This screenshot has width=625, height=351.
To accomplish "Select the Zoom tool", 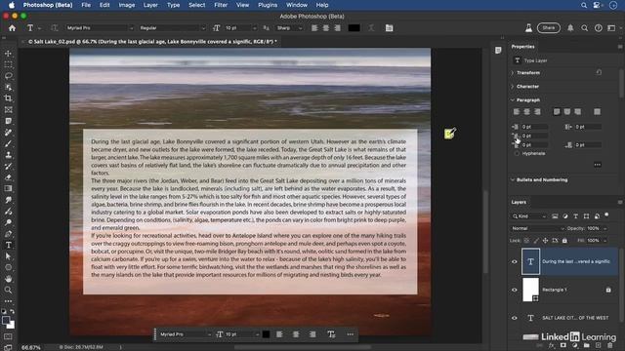I will pyautogui.click(x=8, y=290).
